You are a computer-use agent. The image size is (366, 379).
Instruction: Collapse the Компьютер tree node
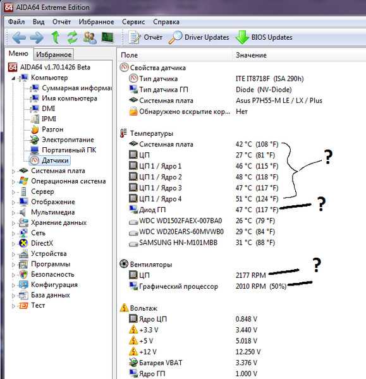tap(13, 78)
